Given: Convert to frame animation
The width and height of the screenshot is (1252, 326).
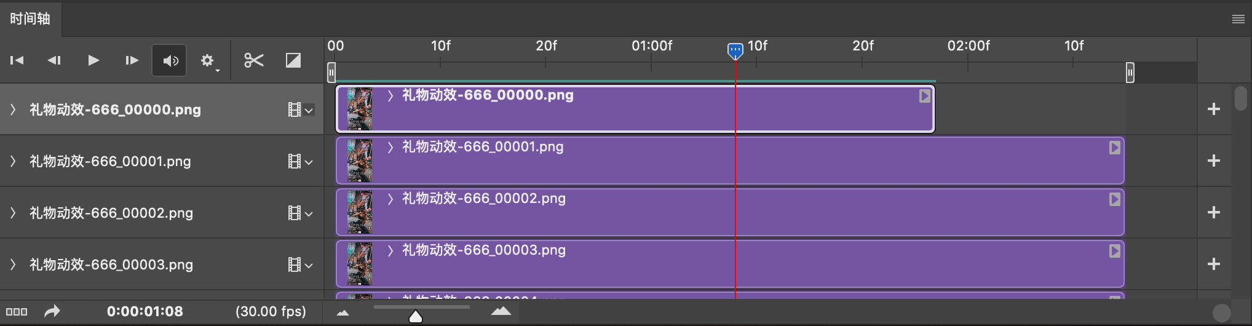Looking at the screenshot, I should point(17,312).
